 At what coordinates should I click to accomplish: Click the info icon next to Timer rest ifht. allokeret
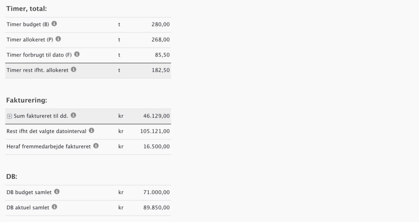pos(74,70)
